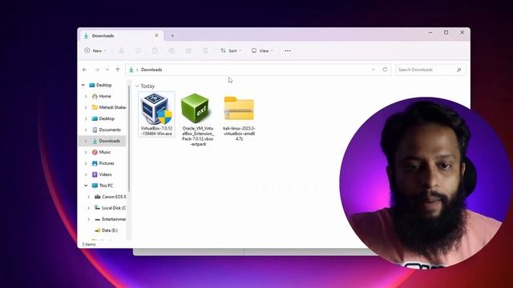513x288 pixels.
Task: Collapse the Today group
Action: [137, 86]
